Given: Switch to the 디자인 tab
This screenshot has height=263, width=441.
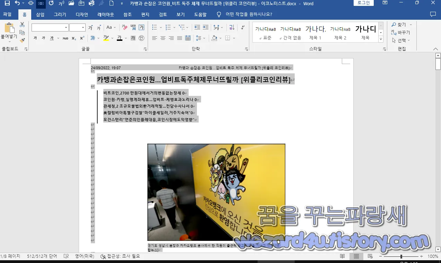Looking at the screenshot, I should 82,14.
